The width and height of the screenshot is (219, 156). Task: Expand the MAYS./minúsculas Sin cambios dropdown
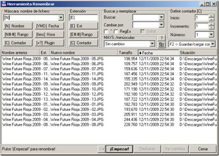pos(152,44)
